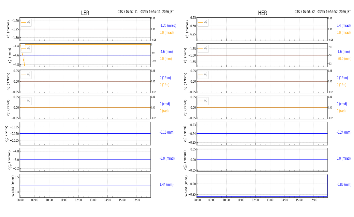The width and height of the screenshot is (354, 217).
Task: Click the 6.75 tick on HER r1 axis
Action: click(193, 18)
